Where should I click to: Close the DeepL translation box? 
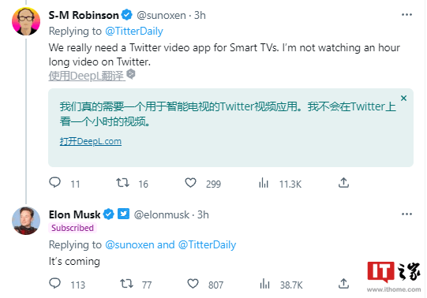tap(403, 99)
